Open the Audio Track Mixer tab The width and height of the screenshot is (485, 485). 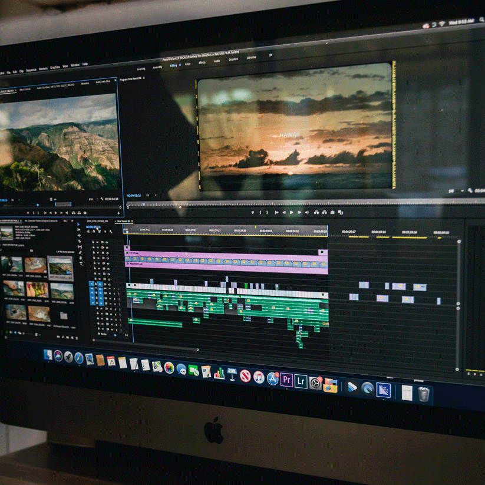click(x=104, y=83)
